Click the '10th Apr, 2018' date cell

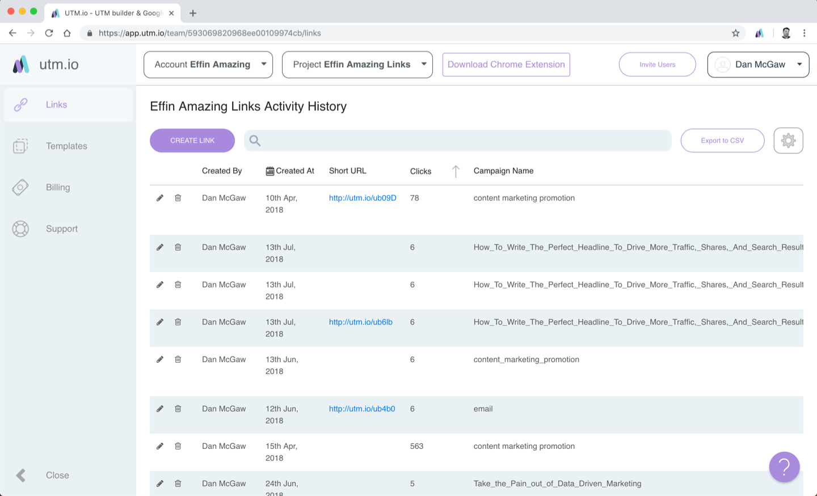coord(281,204)
